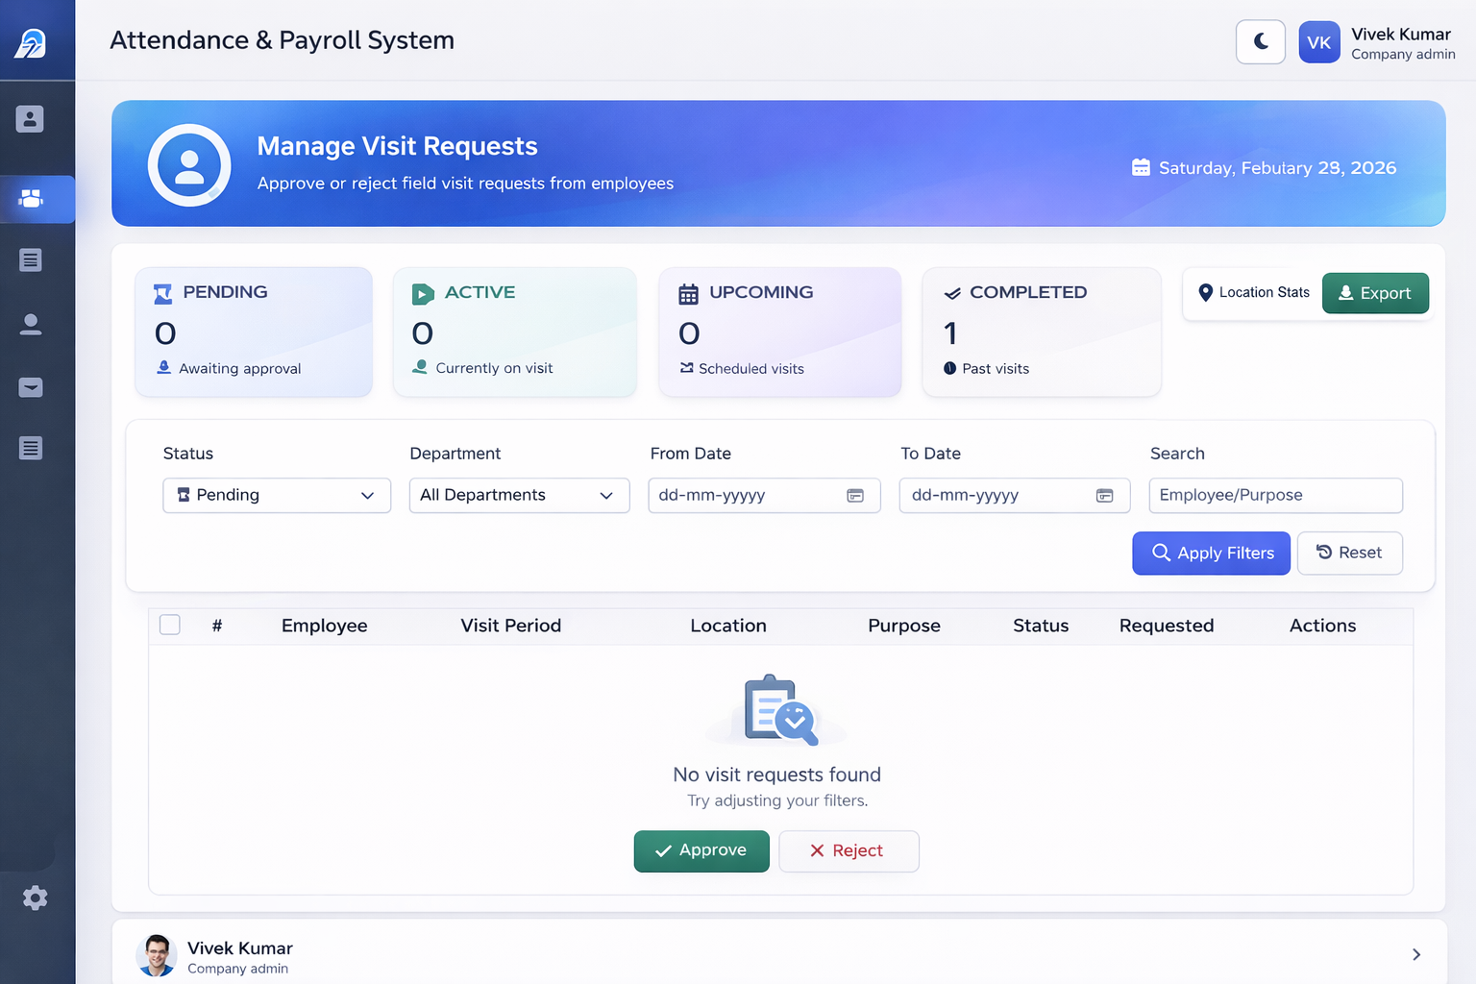Click the large profile circle in banner
Screen dimensions: 1476x984
point(189,165)
